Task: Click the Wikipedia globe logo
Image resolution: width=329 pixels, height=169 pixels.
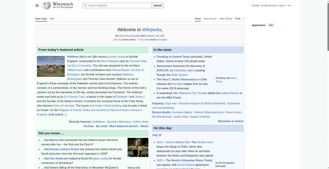Action: (46, 5)
